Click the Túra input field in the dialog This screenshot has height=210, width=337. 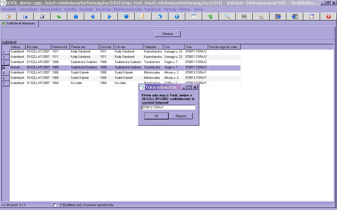[x=168, y=107]
